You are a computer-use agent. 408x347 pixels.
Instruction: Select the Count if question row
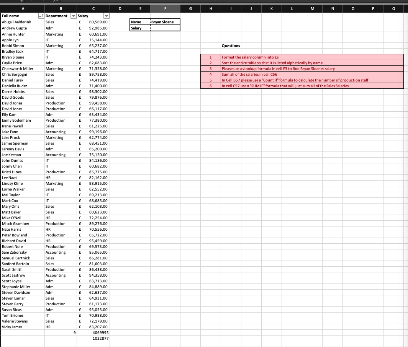tap(312, 80)
